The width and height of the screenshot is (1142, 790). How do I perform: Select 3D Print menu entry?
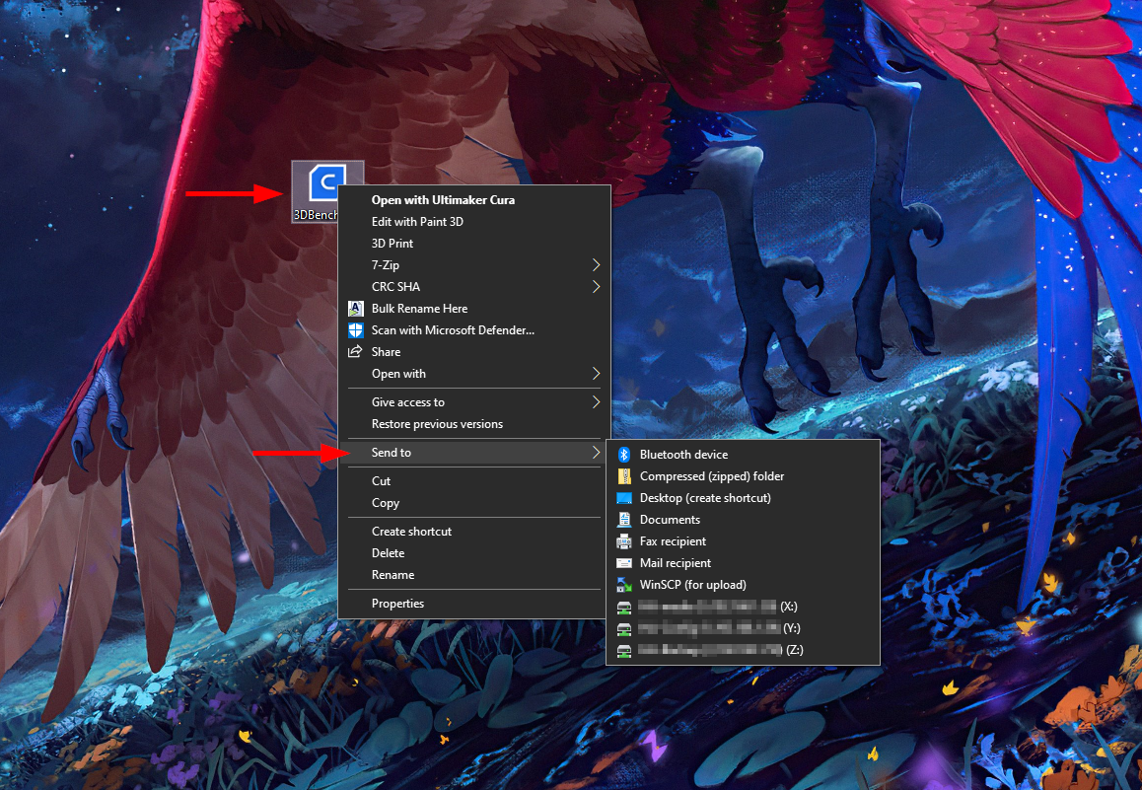tap(474, 244)
